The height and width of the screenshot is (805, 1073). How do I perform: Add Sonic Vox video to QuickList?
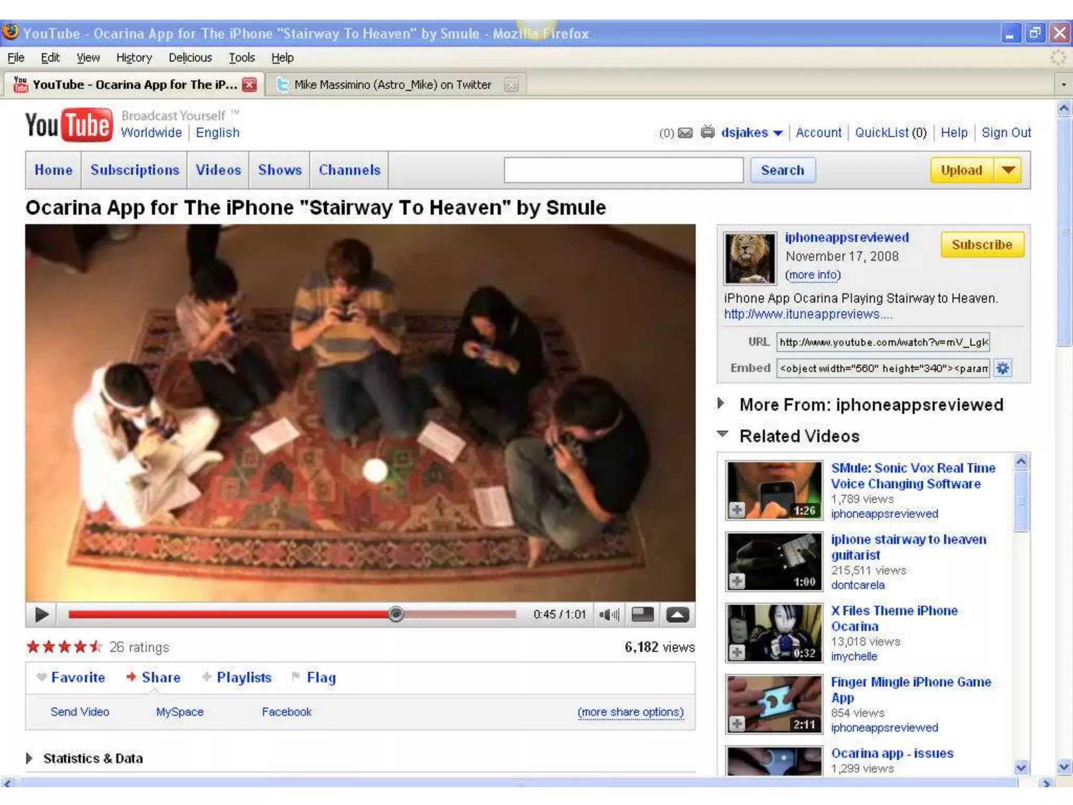coord(737,509)
